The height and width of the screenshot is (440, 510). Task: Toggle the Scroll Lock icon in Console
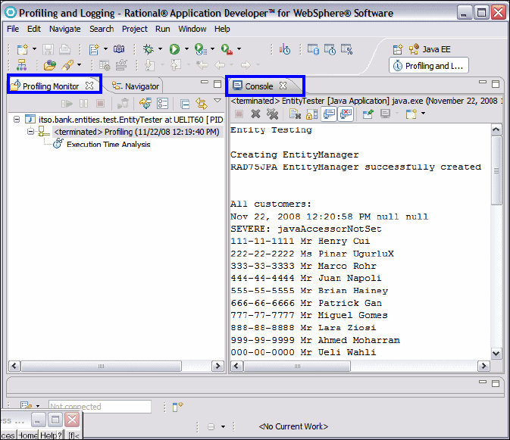tap(311, 114)
